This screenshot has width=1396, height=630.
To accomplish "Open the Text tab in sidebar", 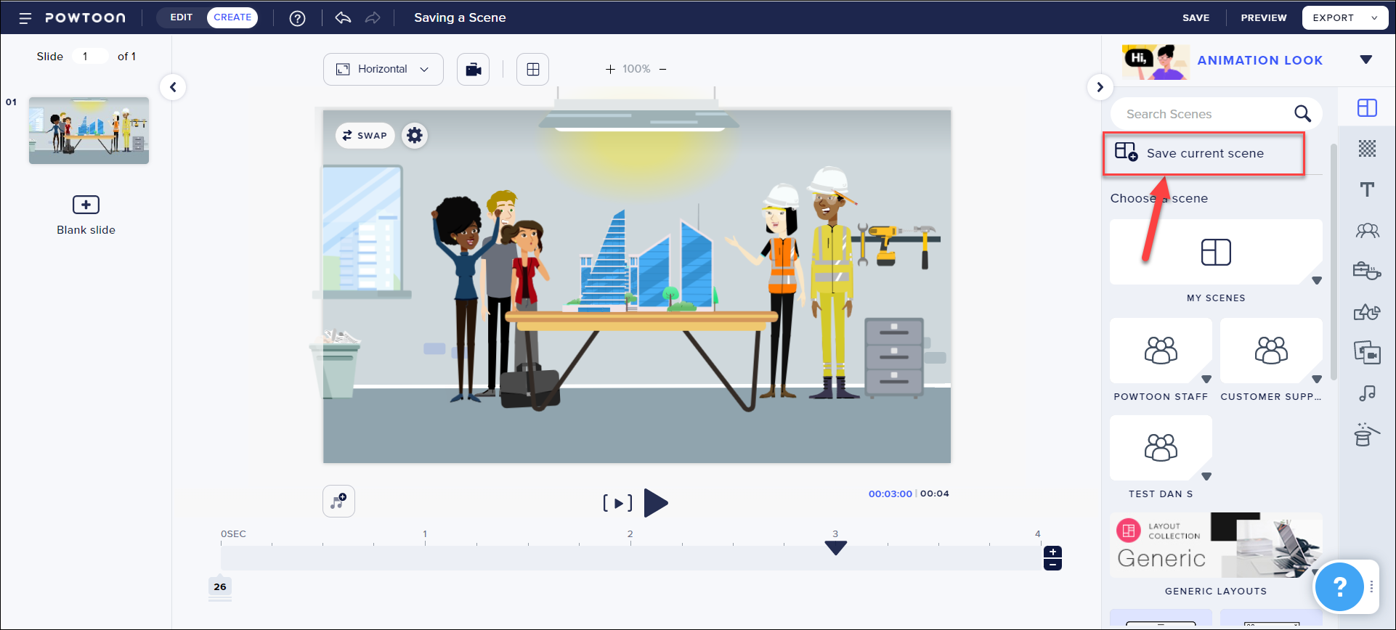I will [x=1367, y=189].
